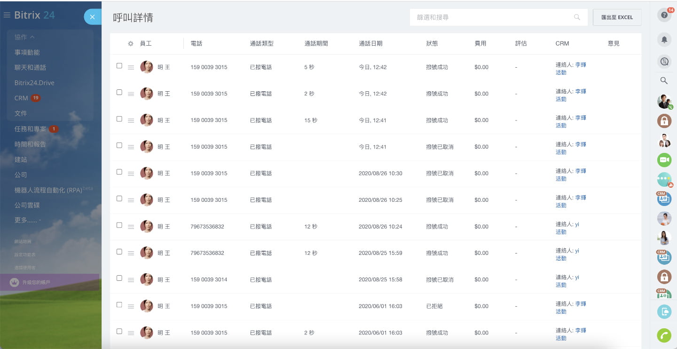Screen dimensions: 677x349
Task: Open 機器人流程自動化 (RPA) in left menu
Action: [48, 190]
